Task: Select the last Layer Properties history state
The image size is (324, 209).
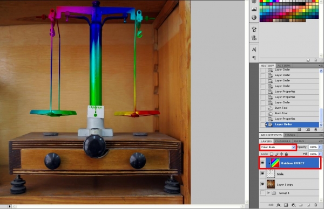Action: (292, 119)
